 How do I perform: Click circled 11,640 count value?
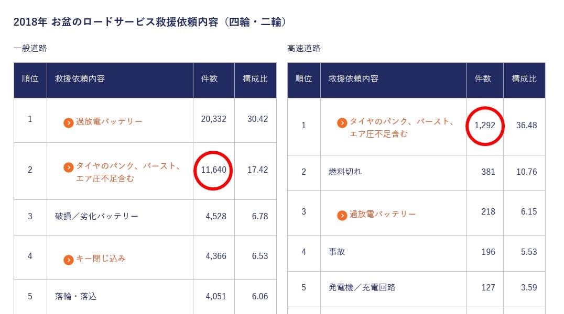213,170
